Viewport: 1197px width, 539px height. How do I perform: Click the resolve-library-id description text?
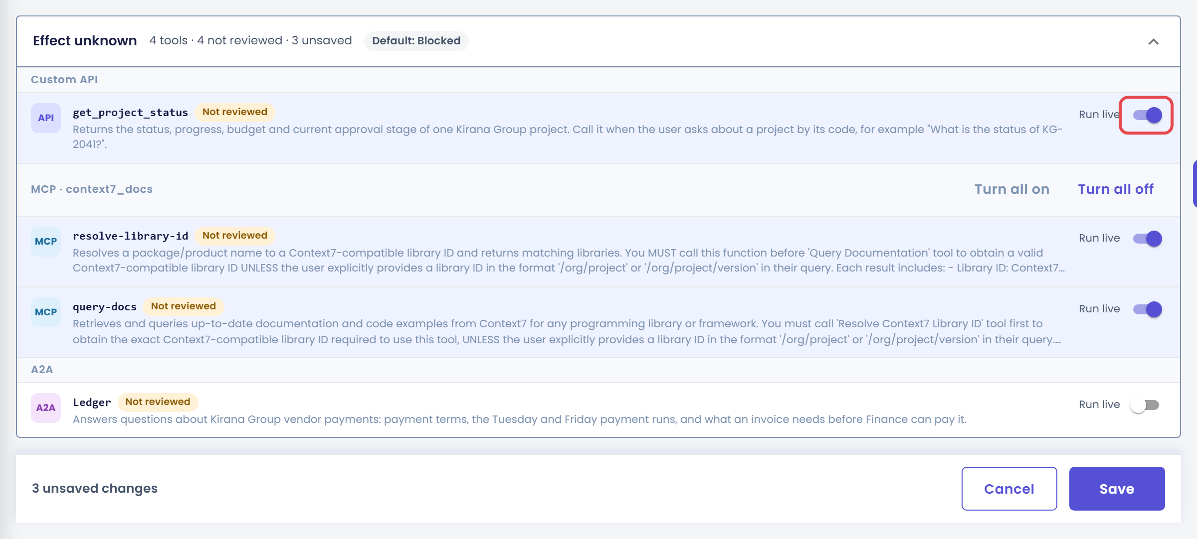click(x=569, y=261)
